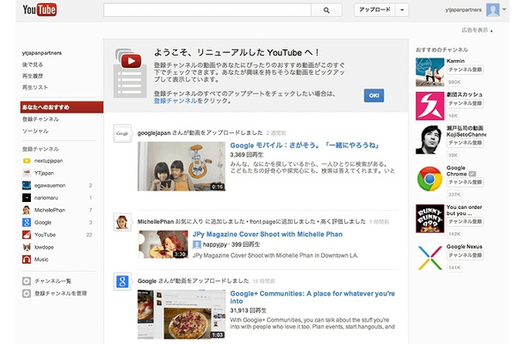Open Google+ Communities video title link
The width and height of the screenshot is (525, 344).
pos(312,298)
